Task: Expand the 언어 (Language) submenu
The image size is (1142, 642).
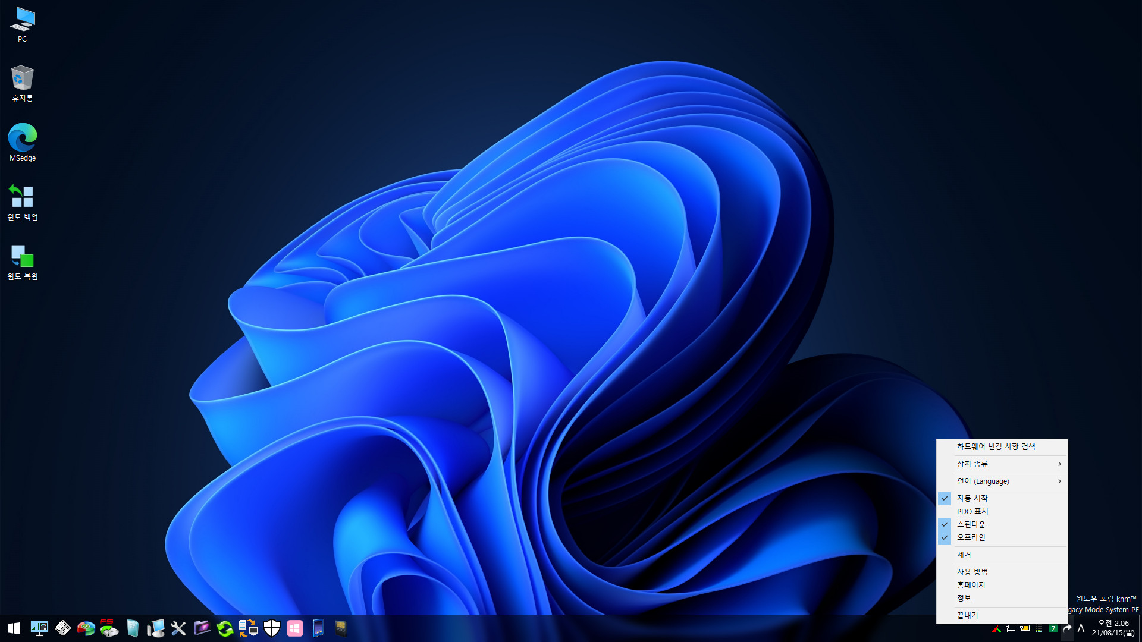Action: click(1002, 481)
